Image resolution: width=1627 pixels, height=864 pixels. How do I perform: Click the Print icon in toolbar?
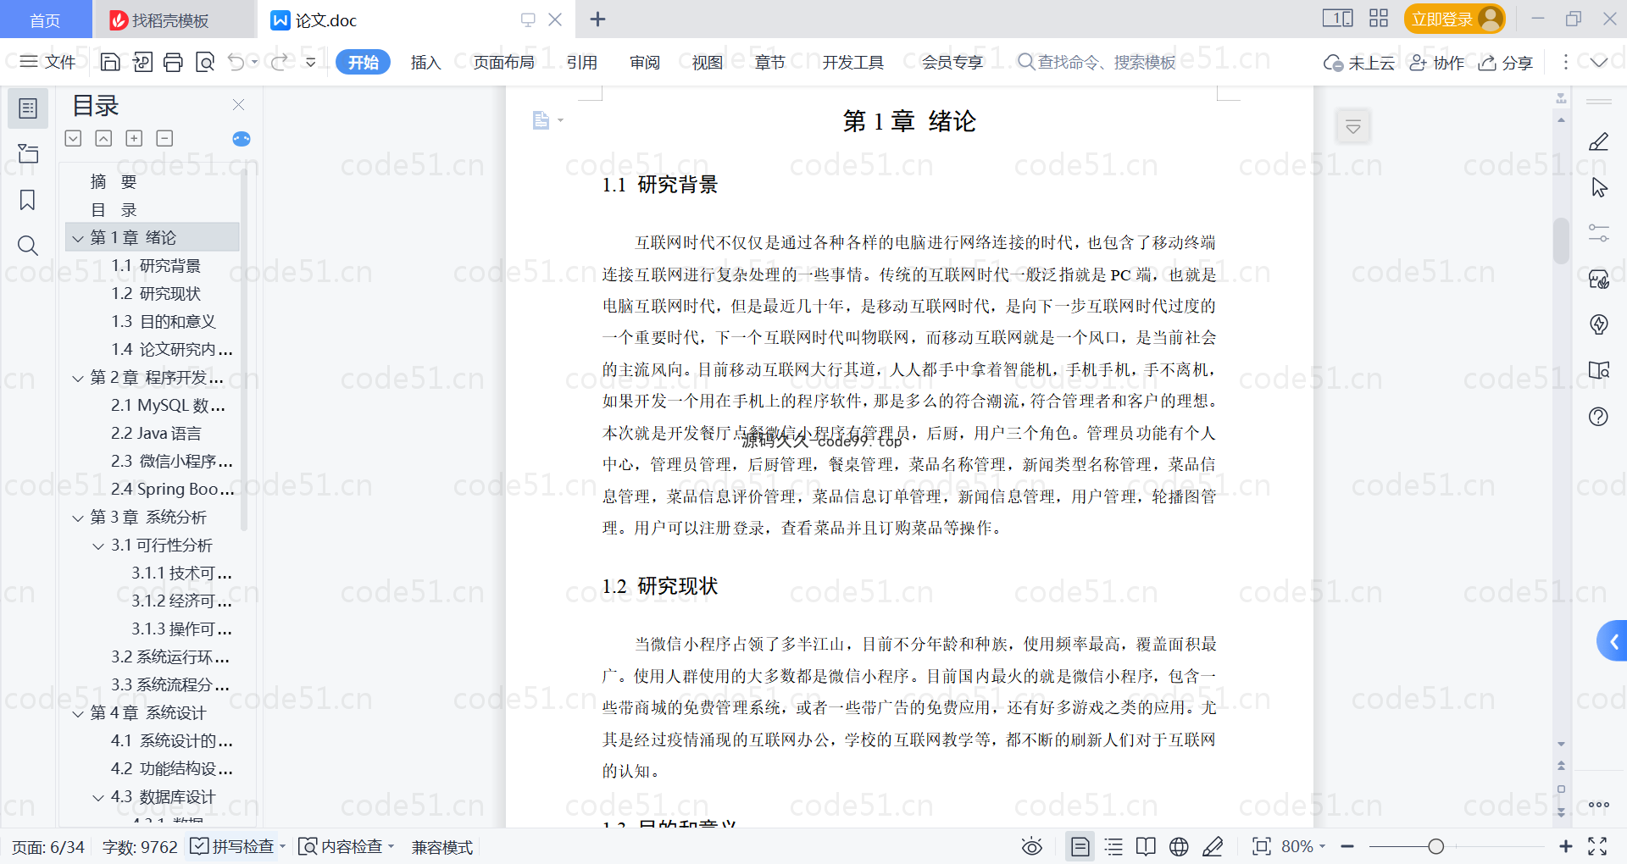pos(173,62)
